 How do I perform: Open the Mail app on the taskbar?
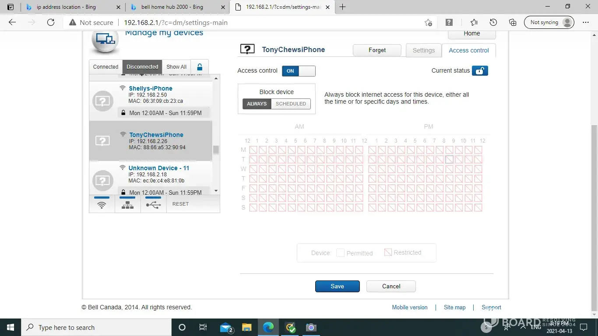[226, 327]
